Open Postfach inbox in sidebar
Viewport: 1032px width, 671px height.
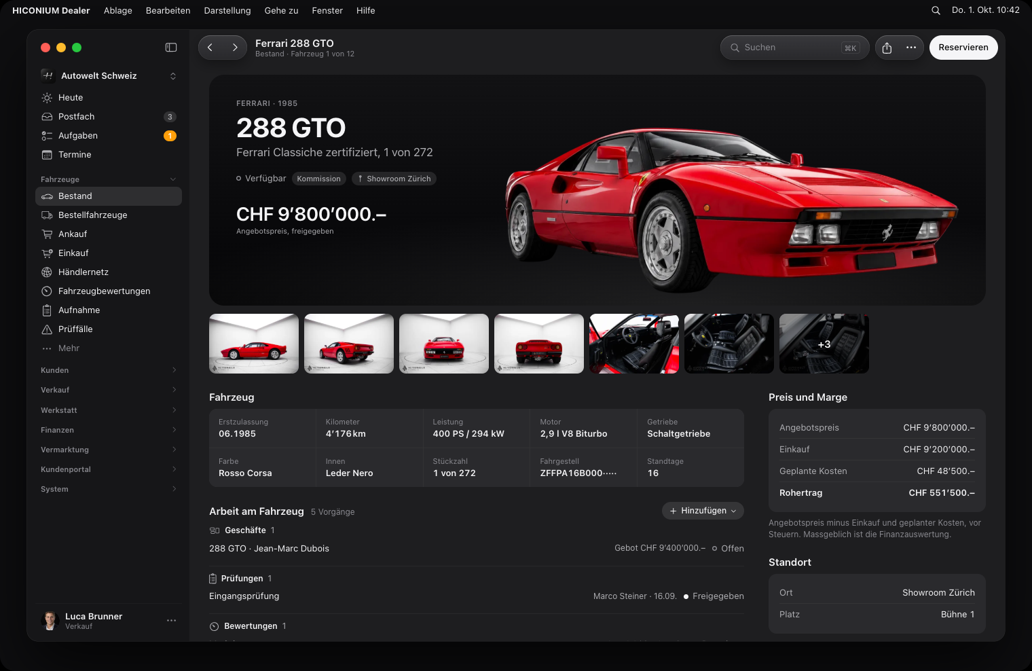tap(109, 117)
